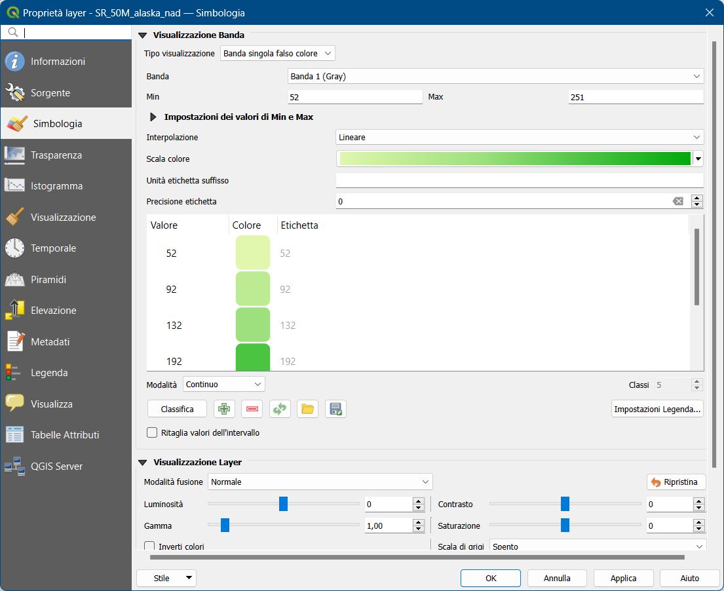Open the Scala colore ramp arrow menu

tap(698, 159)
